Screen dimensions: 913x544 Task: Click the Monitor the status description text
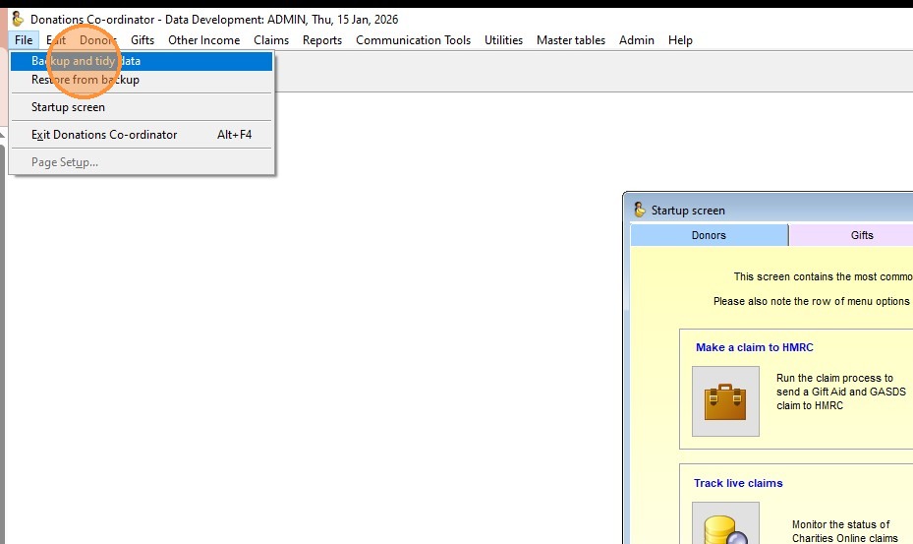point(845,531)
